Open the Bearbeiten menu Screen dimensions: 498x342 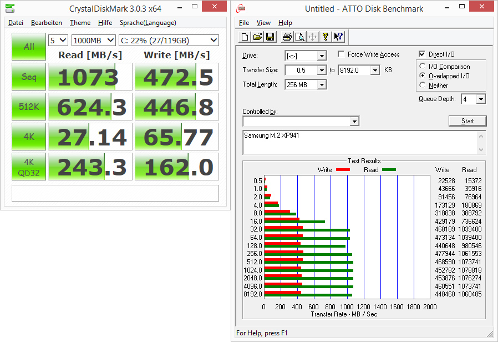(47, 23)
